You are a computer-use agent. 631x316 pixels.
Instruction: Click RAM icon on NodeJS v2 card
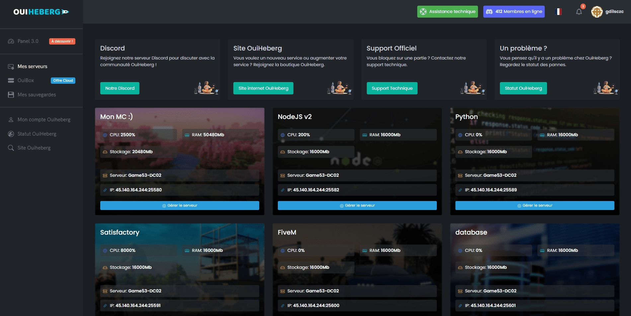click(364, 135)
